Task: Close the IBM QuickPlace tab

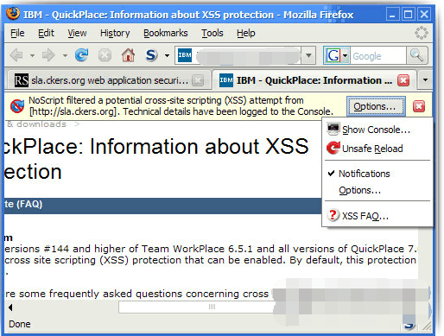Action: (x=403, y=80)
